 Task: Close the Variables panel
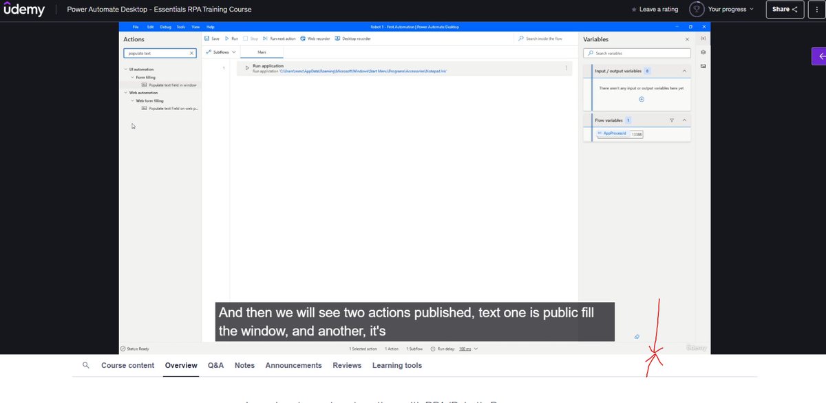[687, 40]
